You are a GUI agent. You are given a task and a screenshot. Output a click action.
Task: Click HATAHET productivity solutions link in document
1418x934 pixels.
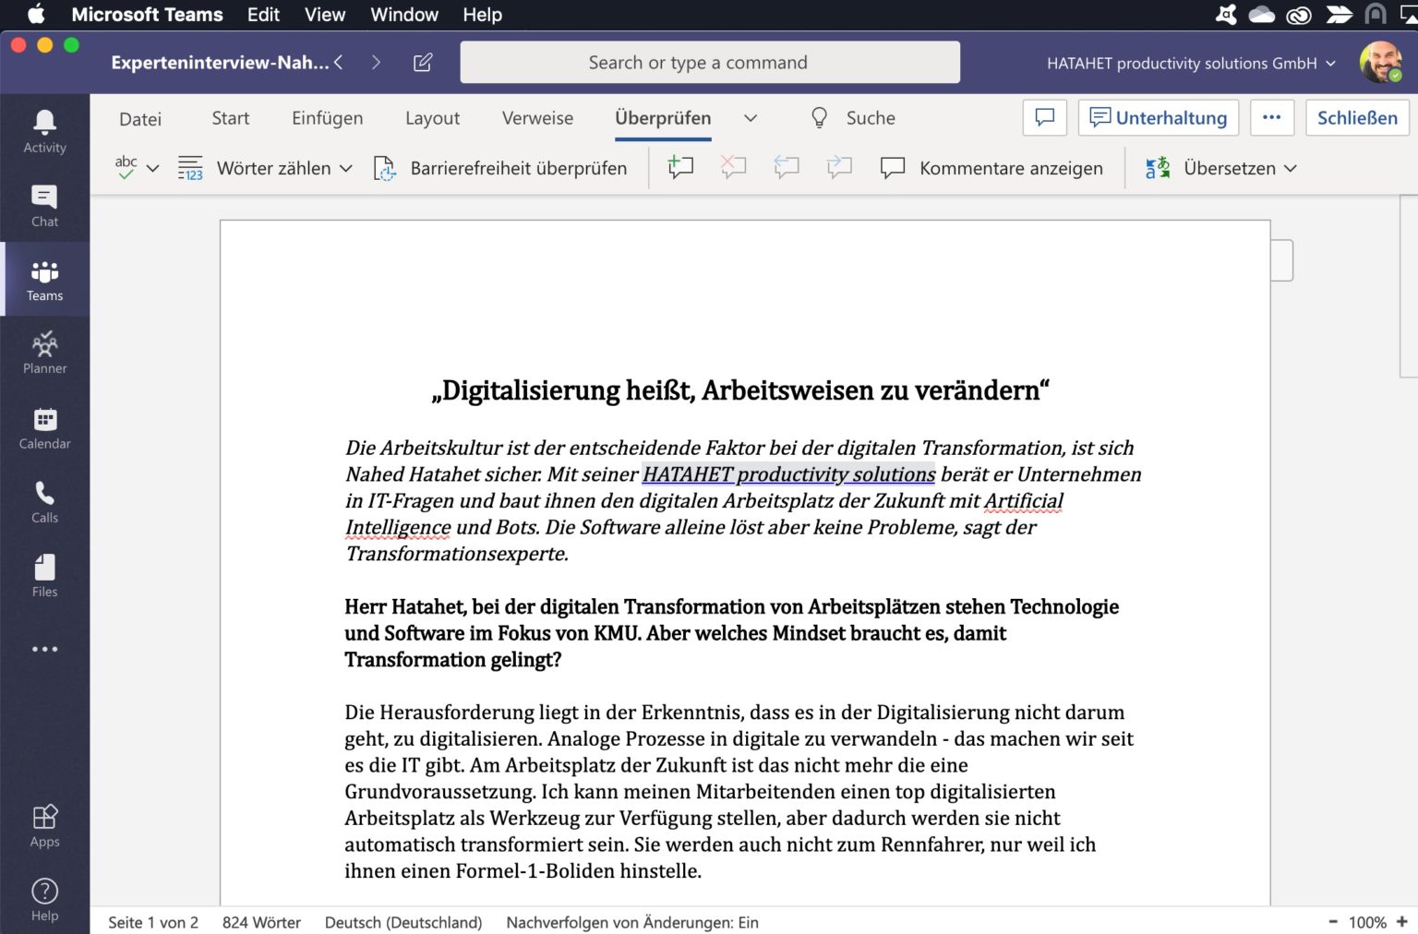788,473
